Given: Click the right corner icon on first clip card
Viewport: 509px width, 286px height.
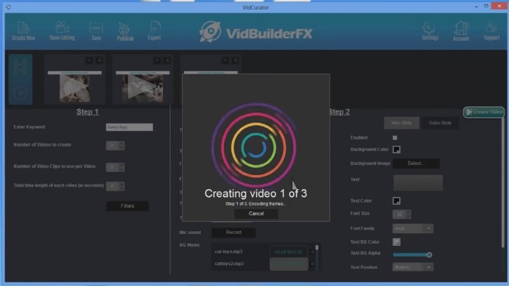Looking at the screenshot, I should 99,61.
